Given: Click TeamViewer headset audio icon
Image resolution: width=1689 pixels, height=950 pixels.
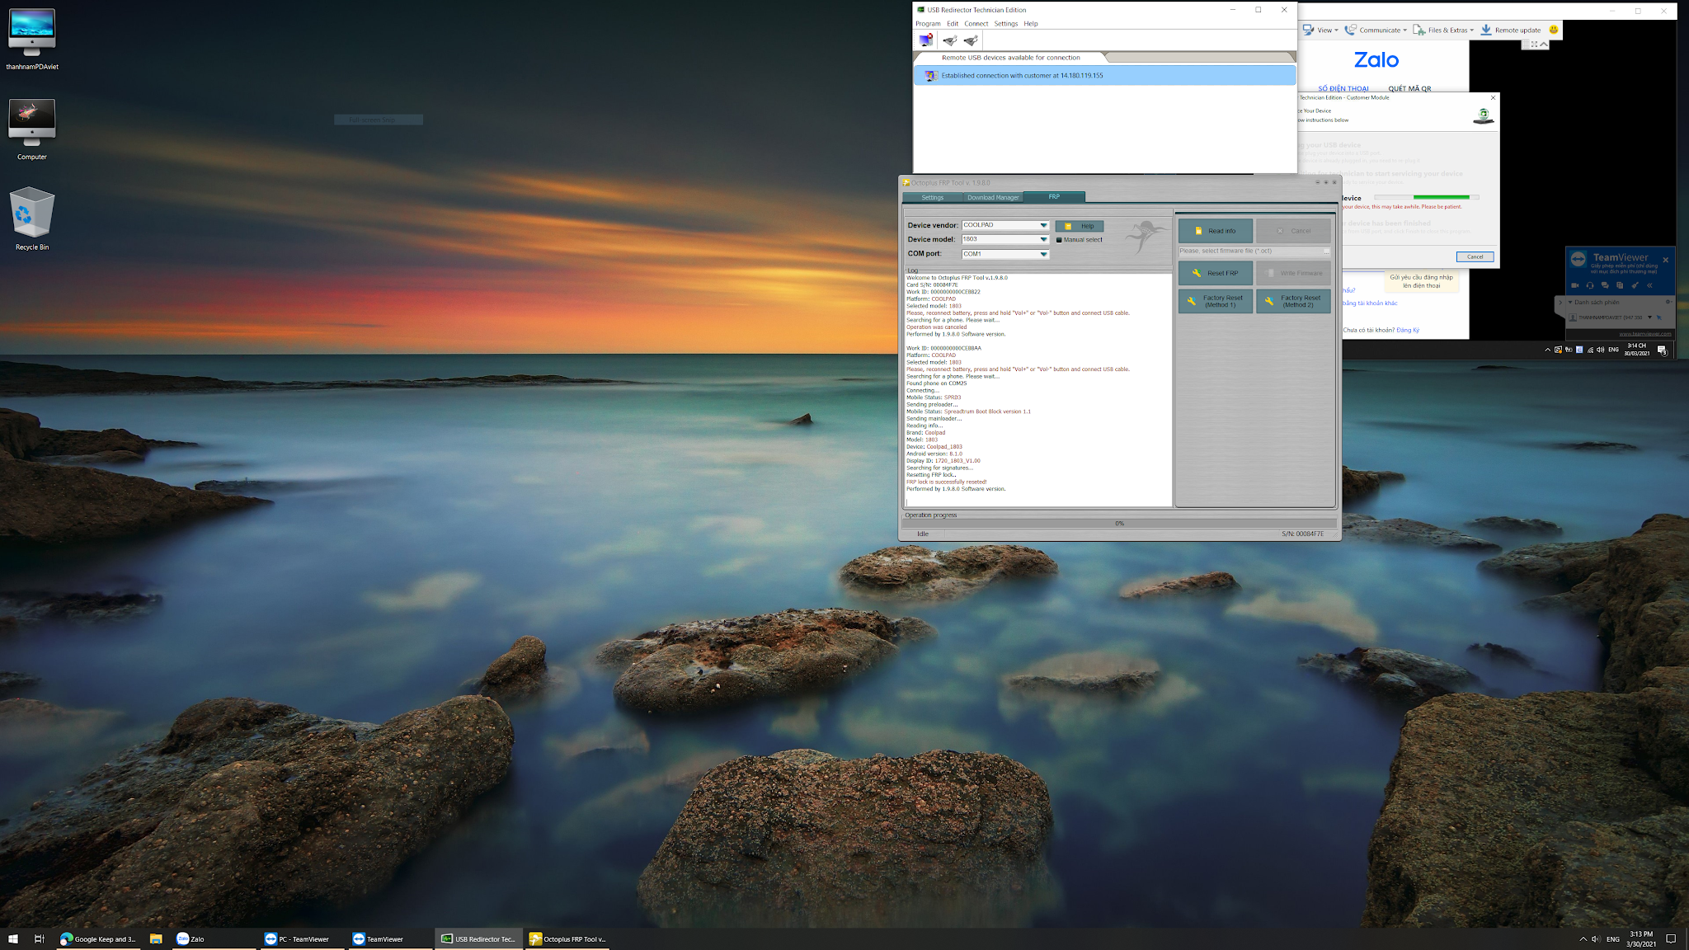Looking at the screenshot, I should pyautogui.click(x=1589, y=285).
